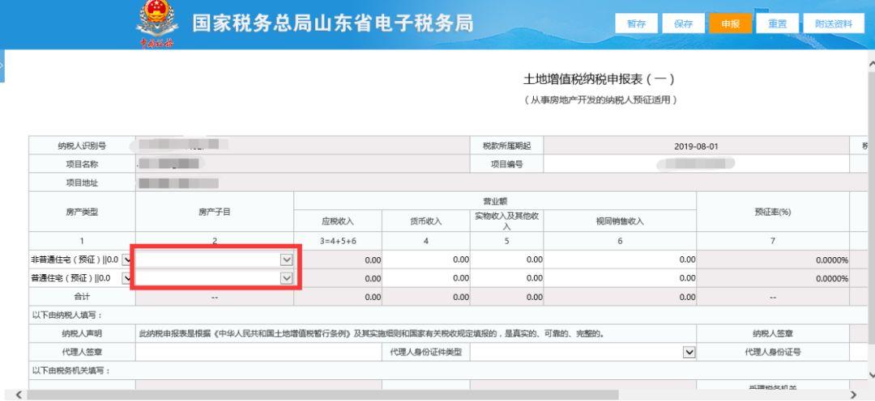
Task: Expand the collapsed left side panel arrow
Action: tap(2, 65)
